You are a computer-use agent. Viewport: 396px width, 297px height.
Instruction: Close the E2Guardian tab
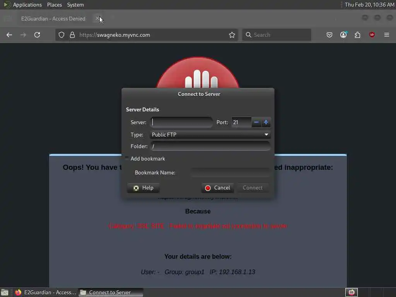click(97, 19)
